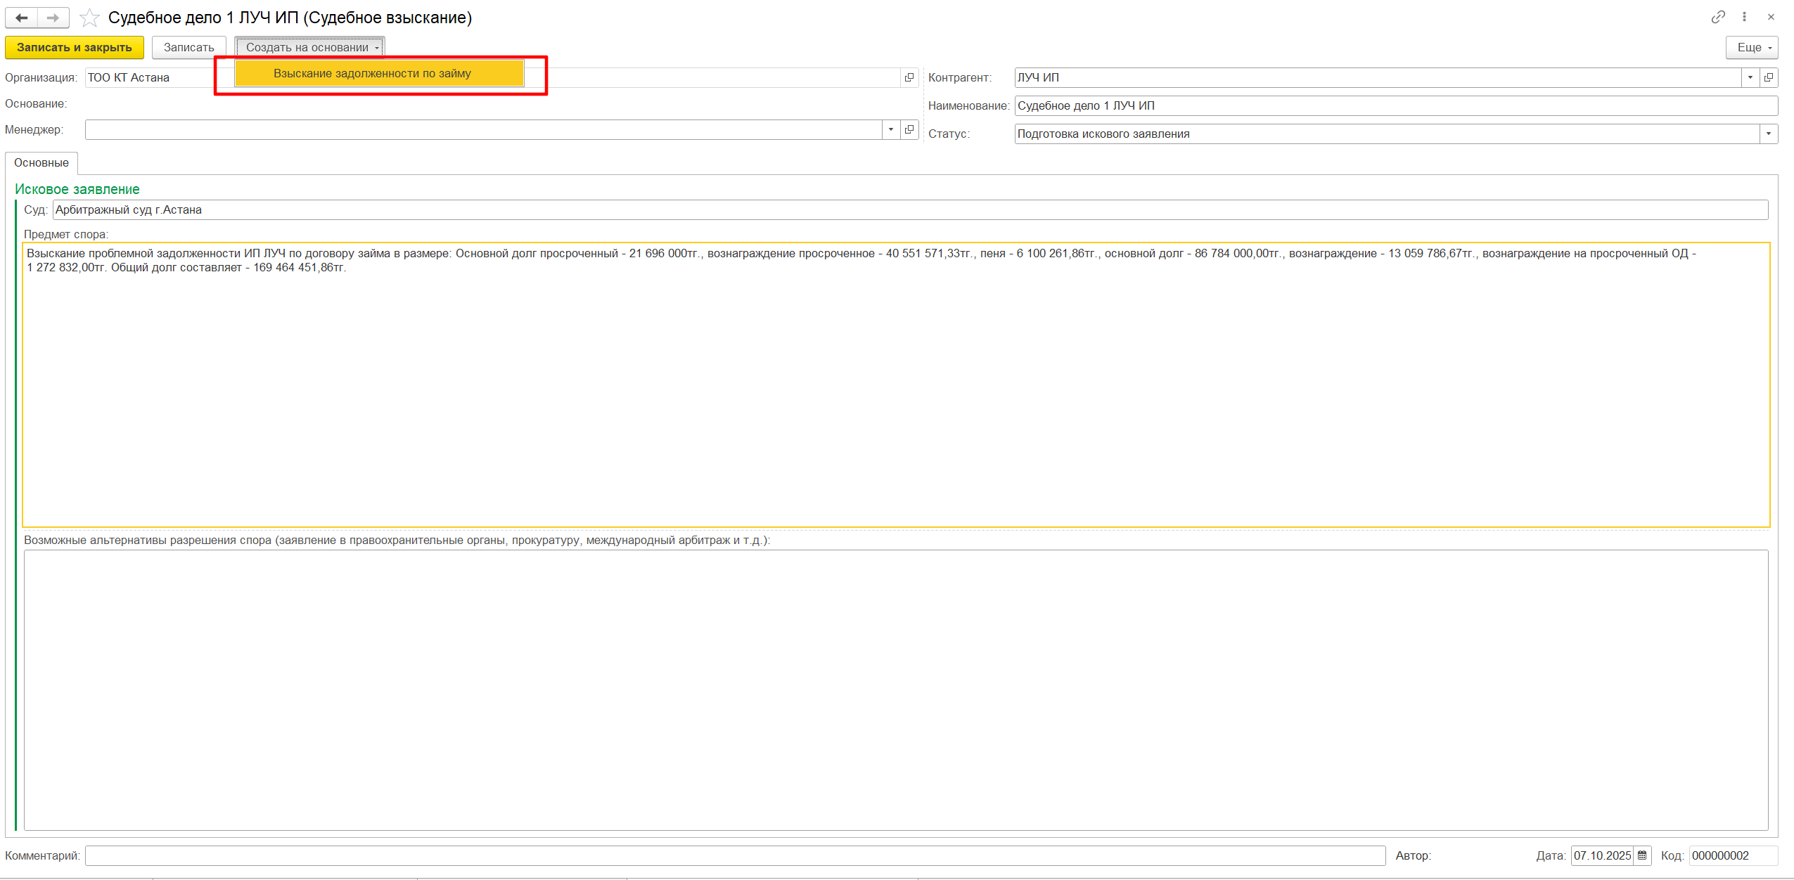Go back with the left arrow button
The width and height of the screenshot is (1794, 880).
pyautogui.click(x=22, y=18)
